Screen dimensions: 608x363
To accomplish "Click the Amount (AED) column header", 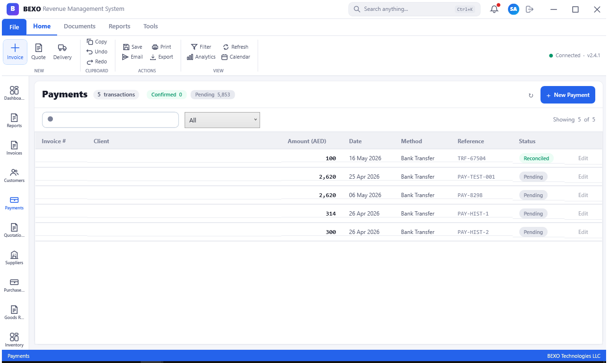I will coord(307,141).
